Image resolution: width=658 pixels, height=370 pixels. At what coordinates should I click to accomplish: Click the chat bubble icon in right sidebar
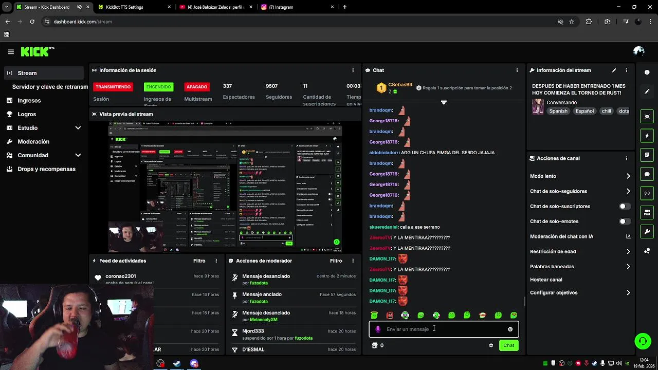click(x=647, y=174)
